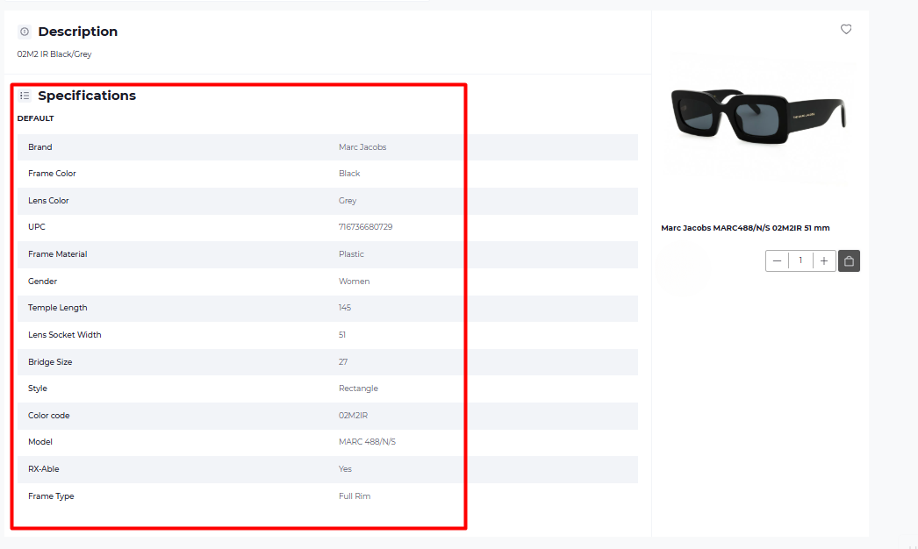Click the Style value Rectangle
Screen dimensions: 918x549
[358, 388]
